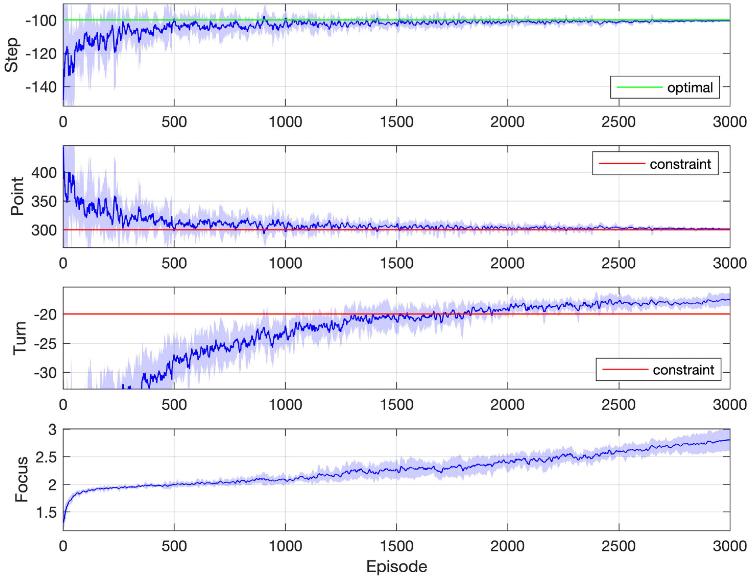Click the 'optimal' legend label in Step plot
Viewport: 750px width, 579px height.
[690, 88]
